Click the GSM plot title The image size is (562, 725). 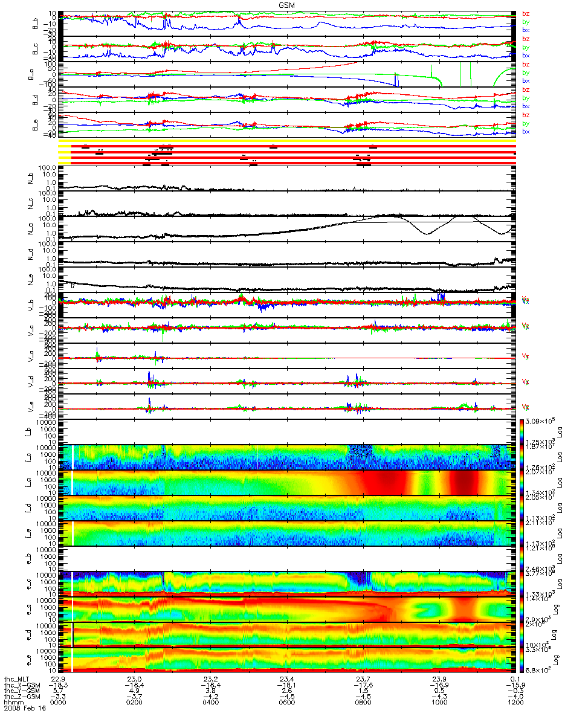pos(286,5)
